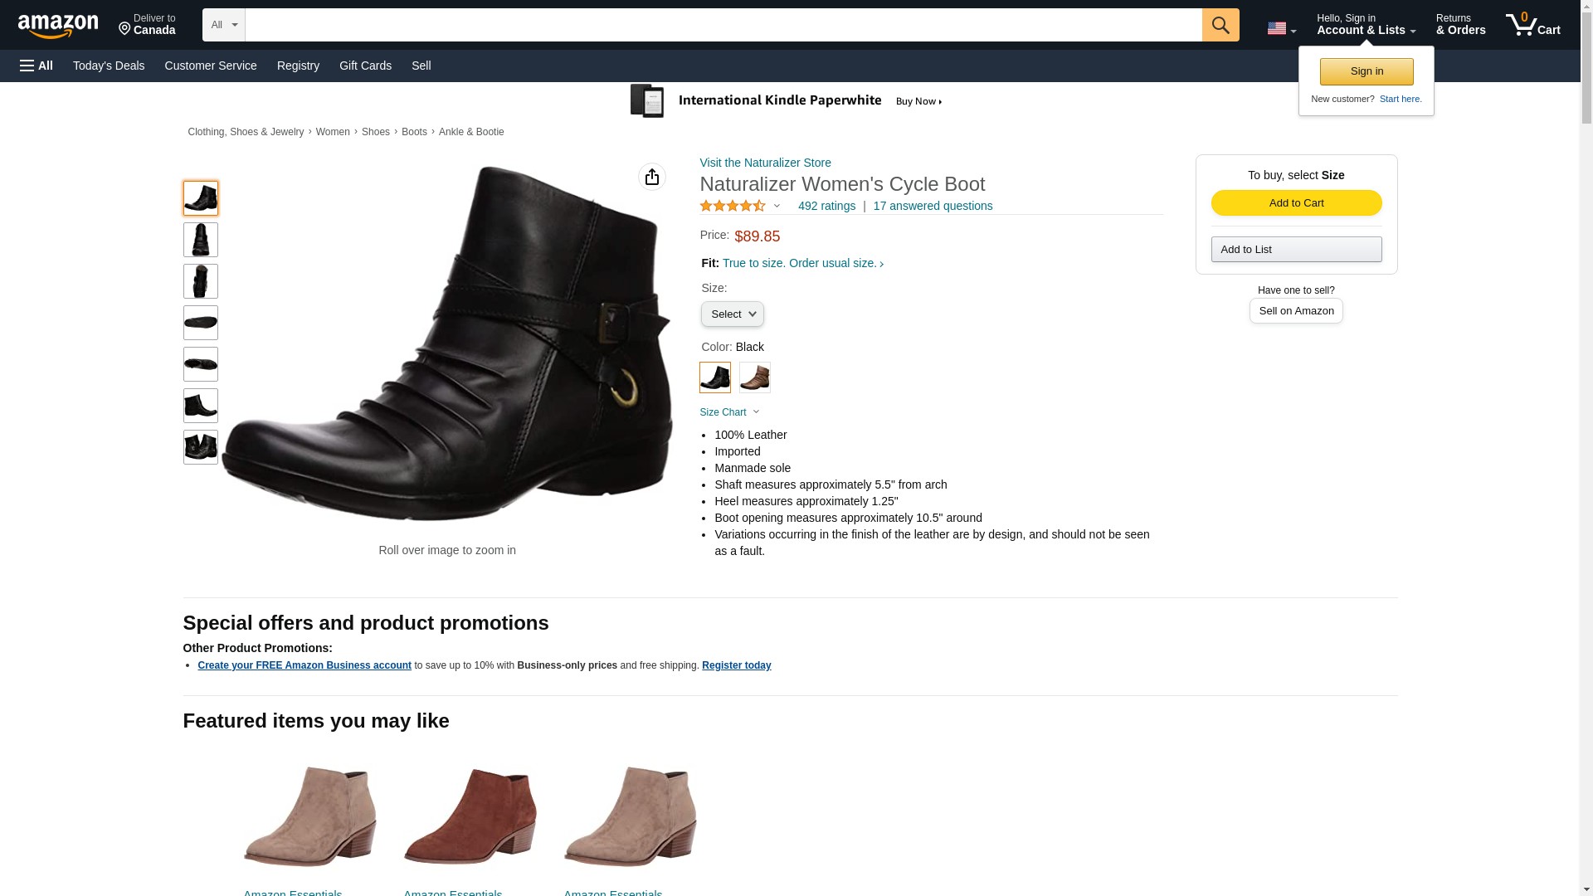1593x896 pixels.
Task: Open the Size Select dropdown
Action: (732, 314)
